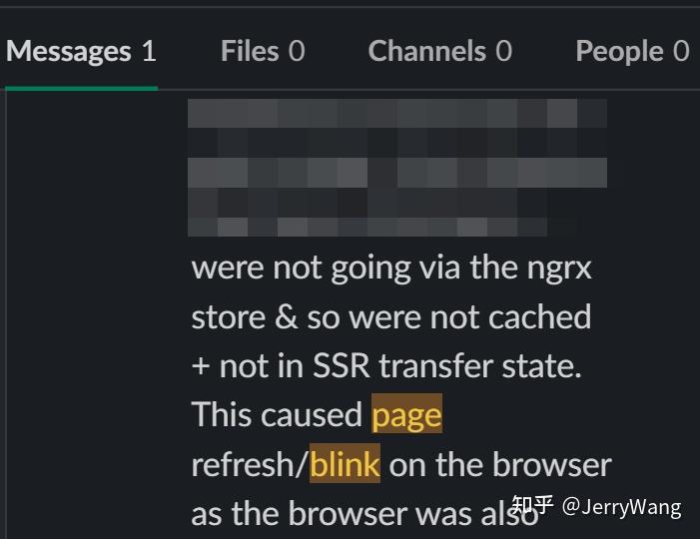Select the line "store & so were not cached"
The height and width of the screenshot is (539, 700).
point(391,317)
